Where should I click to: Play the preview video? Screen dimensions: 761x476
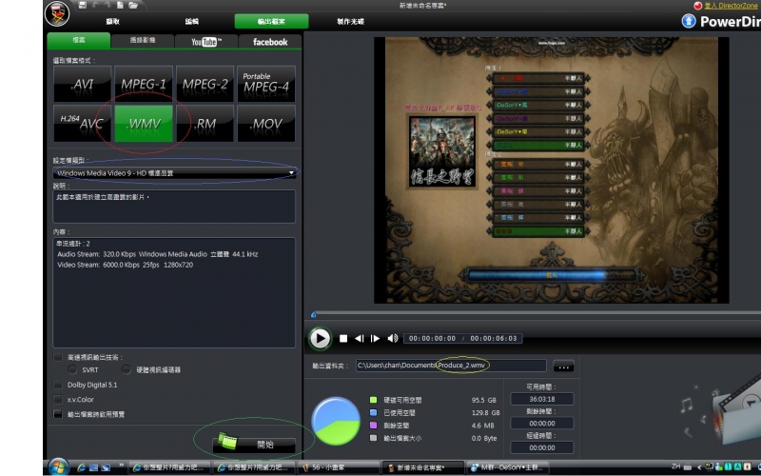tap(320, 338)
